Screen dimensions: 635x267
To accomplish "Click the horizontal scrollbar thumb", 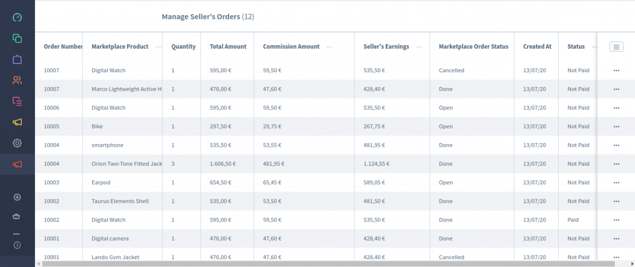I will (328, 263).
